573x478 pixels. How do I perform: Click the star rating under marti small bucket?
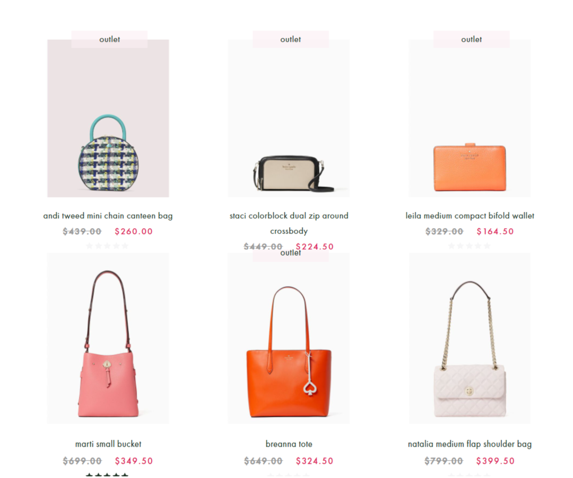tap(107, 475)
